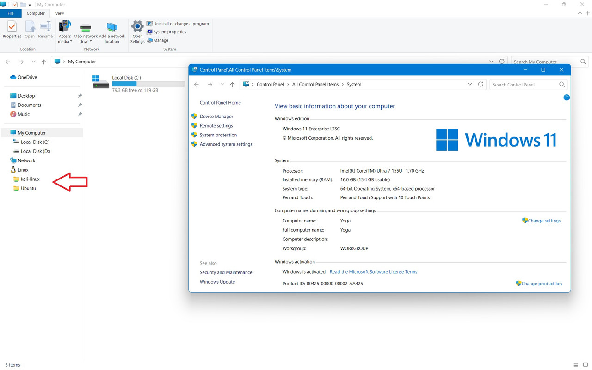592x370 pixels.
Task: Go forward in My Computer window
Action: coord(21,62)
